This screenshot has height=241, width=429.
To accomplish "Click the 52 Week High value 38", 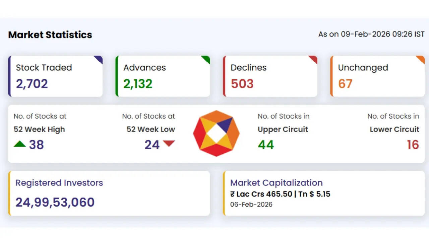I will (x=36, y=145).
